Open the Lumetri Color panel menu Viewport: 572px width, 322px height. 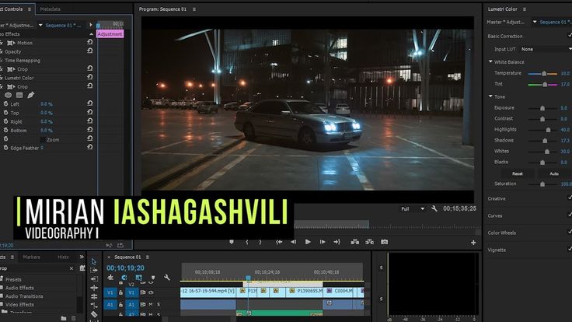(525, 9)
